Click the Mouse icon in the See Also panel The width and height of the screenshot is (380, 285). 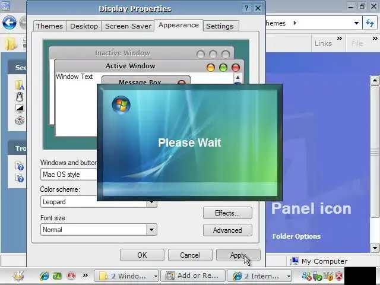[20, 97]
